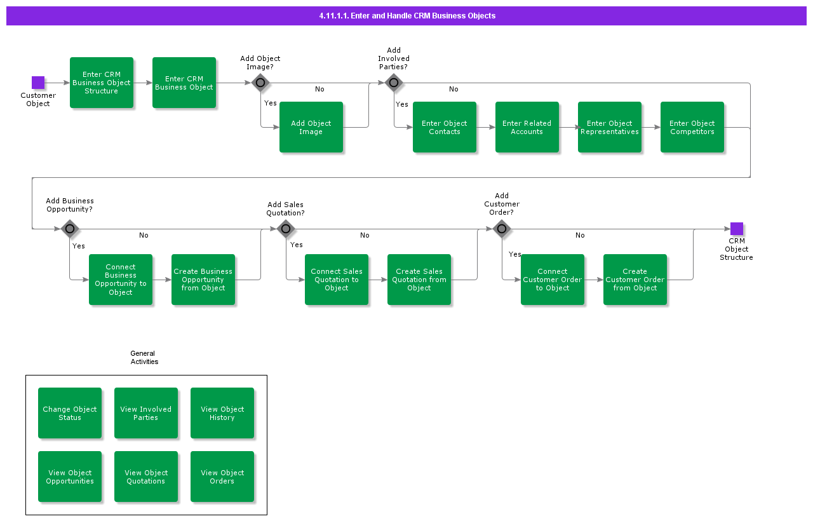Open Connect Business Opportunity to Object
This screenshot has height=521, width=813.
[x=121, y=280]
